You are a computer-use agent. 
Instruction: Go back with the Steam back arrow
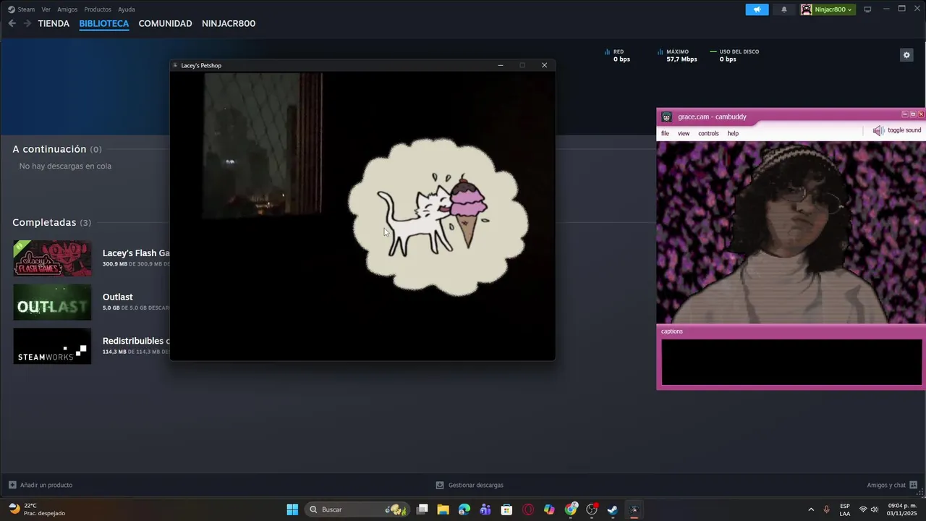pyautogui.click(x=12, y=23)
